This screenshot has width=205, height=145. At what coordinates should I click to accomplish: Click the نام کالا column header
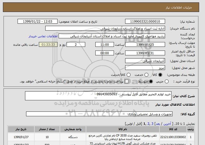[123, 129]
